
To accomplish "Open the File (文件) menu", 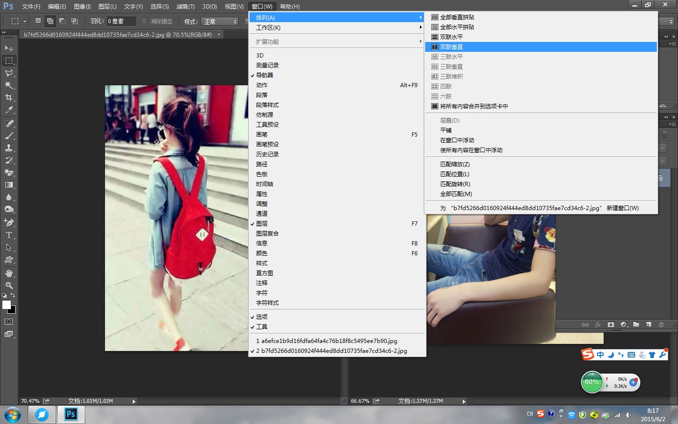I will [31, 7].
